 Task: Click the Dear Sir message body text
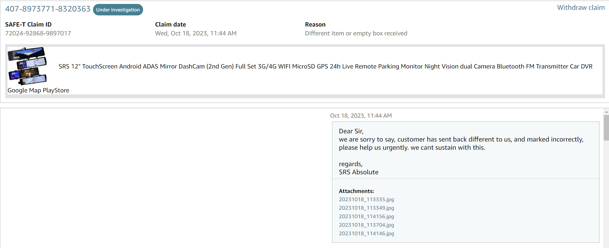[461, 140]
